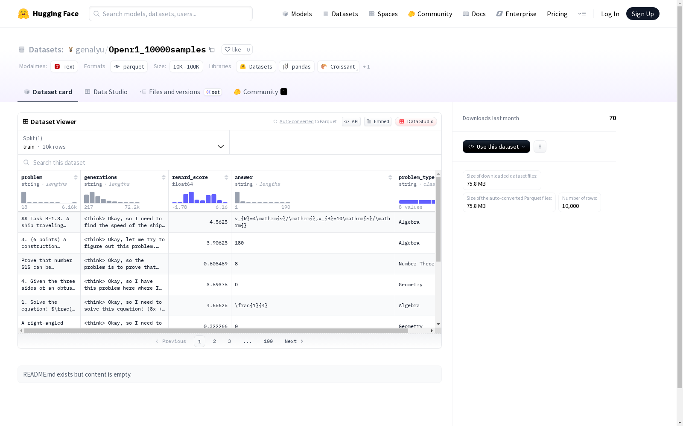Click the 'Number Theor' problem type cell

[x=415, y=264]
